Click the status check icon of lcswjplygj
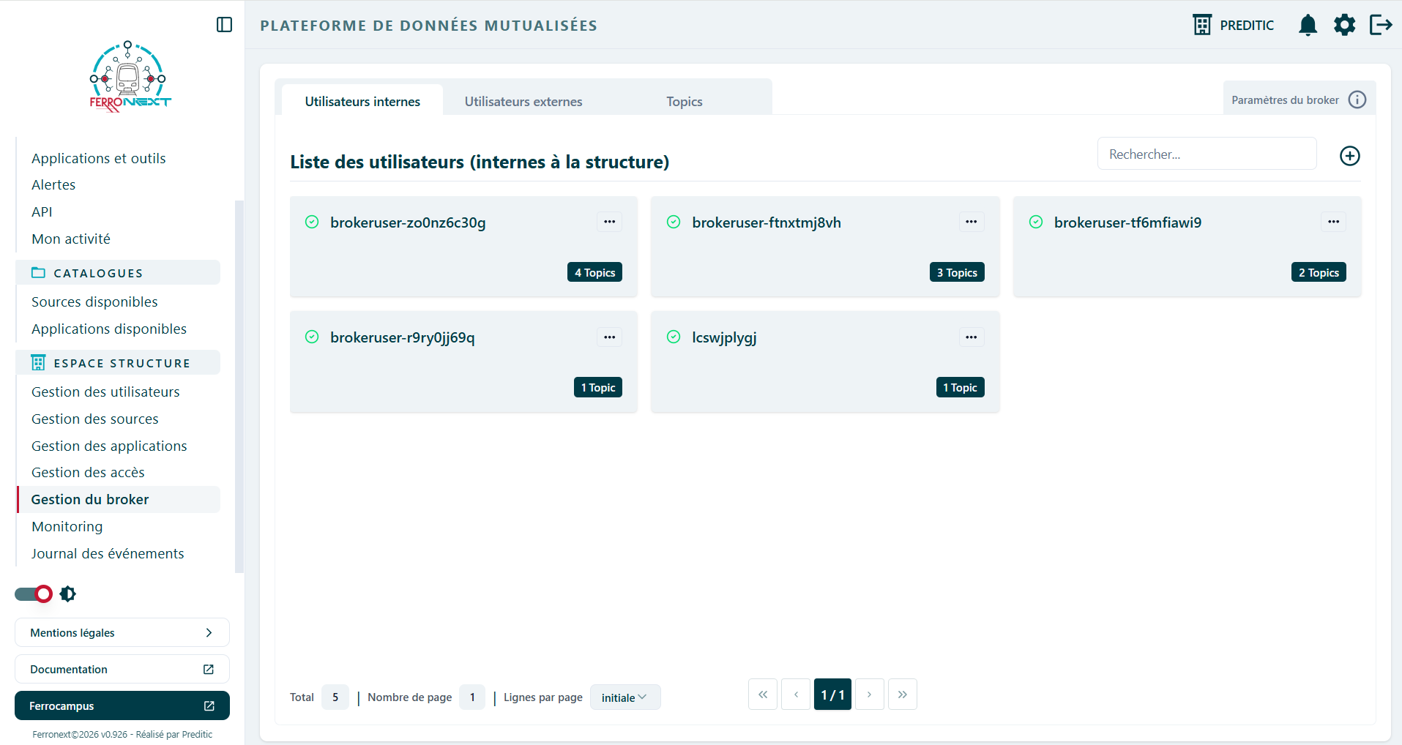 pyautogui.click(x=674, y=337)
